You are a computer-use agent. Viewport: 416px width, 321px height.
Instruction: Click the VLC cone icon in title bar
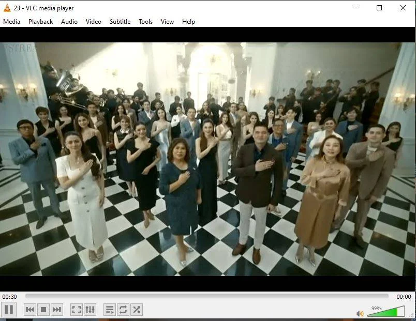7,8
